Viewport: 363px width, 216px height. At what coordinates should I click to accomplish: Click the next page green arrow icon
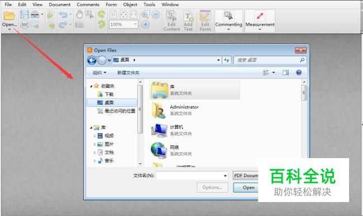pos(51,24)
